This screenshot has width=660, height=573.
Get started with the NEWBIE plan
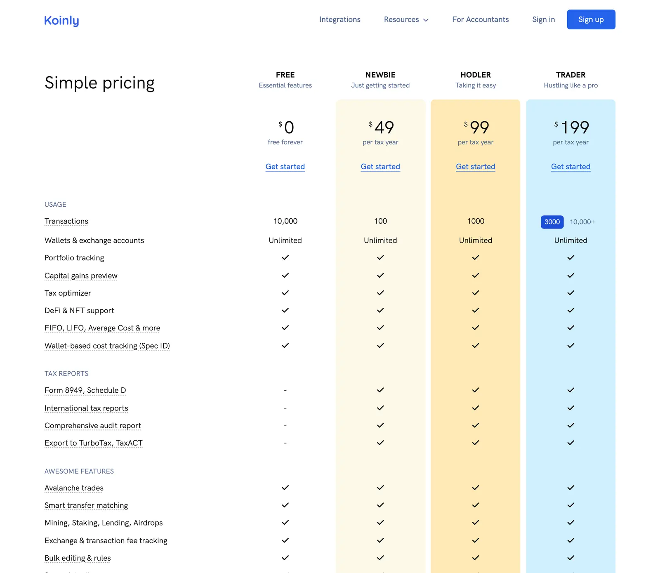pos(380,167)
